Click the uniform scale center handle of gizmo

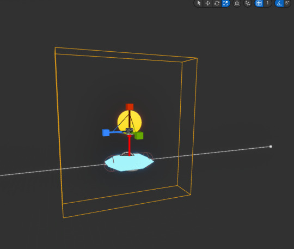(x=129, y=131)
